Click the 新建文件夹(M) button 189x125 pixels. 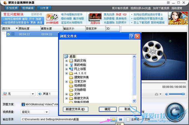pos(76,109)
